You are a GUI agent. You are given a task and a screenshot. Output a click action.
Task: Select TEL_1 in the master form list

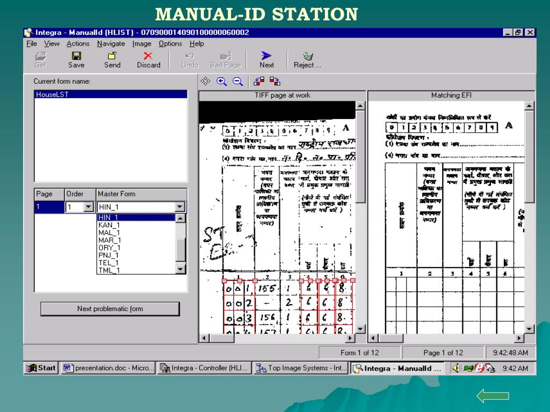[x=136, y=263]
